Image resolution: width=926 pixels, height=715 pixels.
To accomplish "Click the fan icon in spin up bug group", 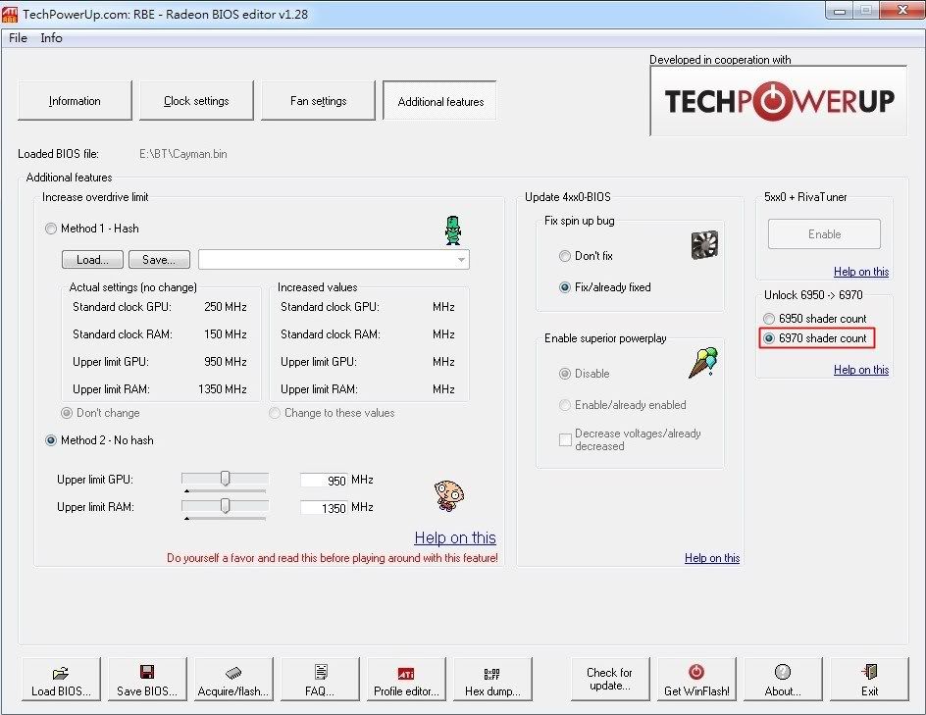I will tap(704, 245).
